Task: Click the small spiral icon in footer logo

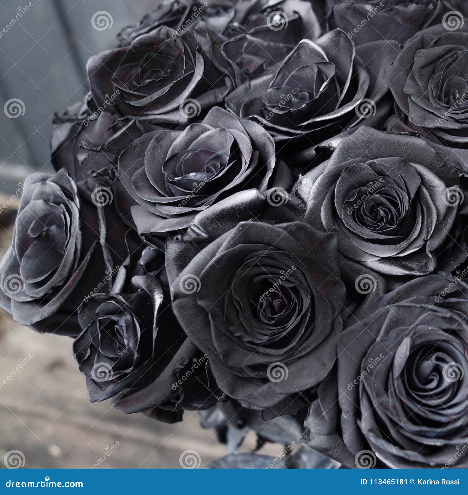Action: tap(47, 479)
